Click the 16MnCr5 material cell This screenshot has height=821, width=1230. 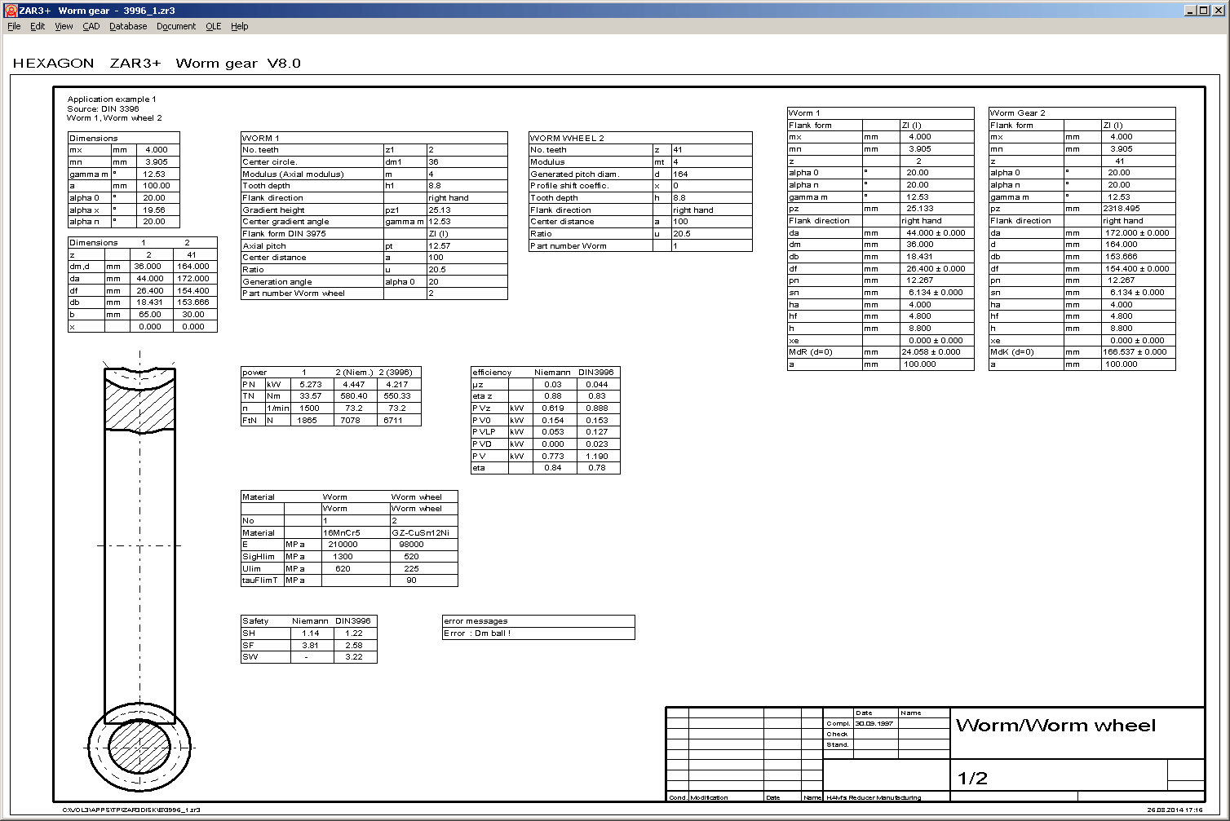point(342,532)
